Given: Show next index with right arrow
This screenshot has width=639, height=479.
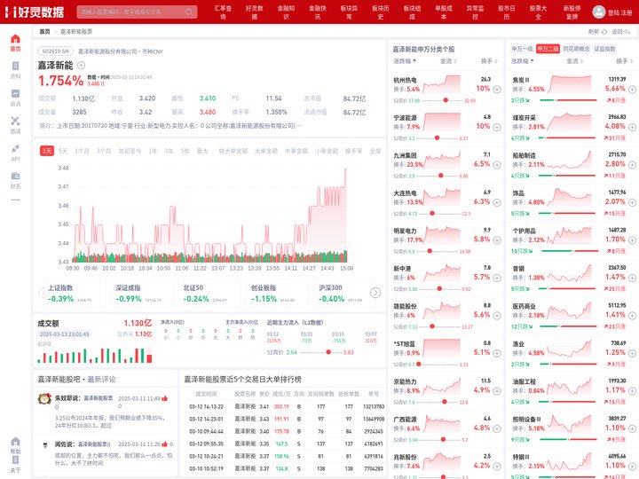Looking at the screenshot, I should tap(375, 293).
